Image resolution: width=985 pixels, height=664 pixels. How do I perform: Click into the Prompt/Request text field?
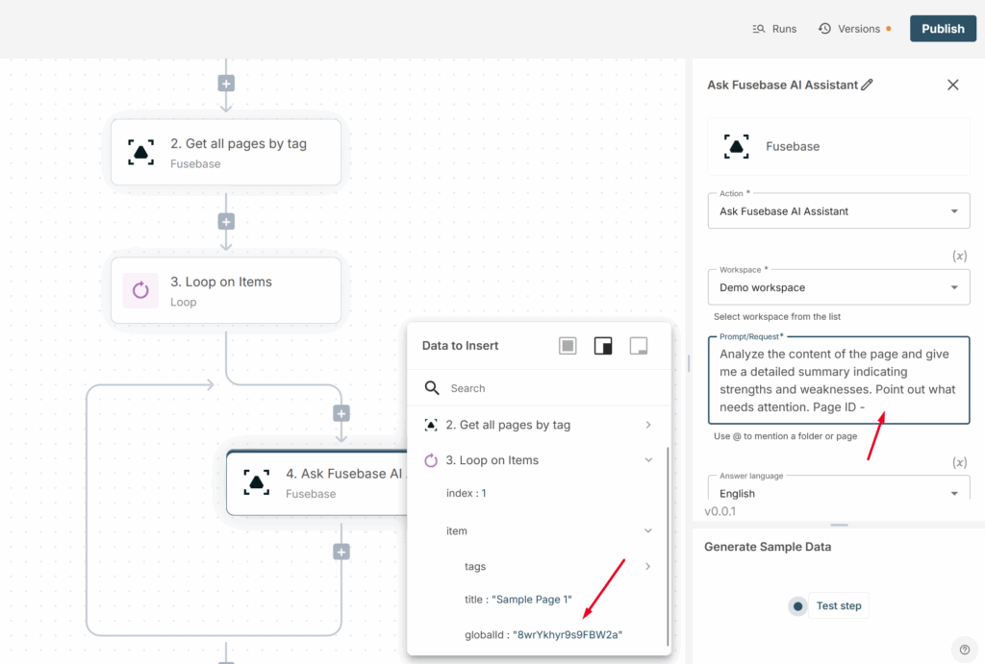click(838, 380)
